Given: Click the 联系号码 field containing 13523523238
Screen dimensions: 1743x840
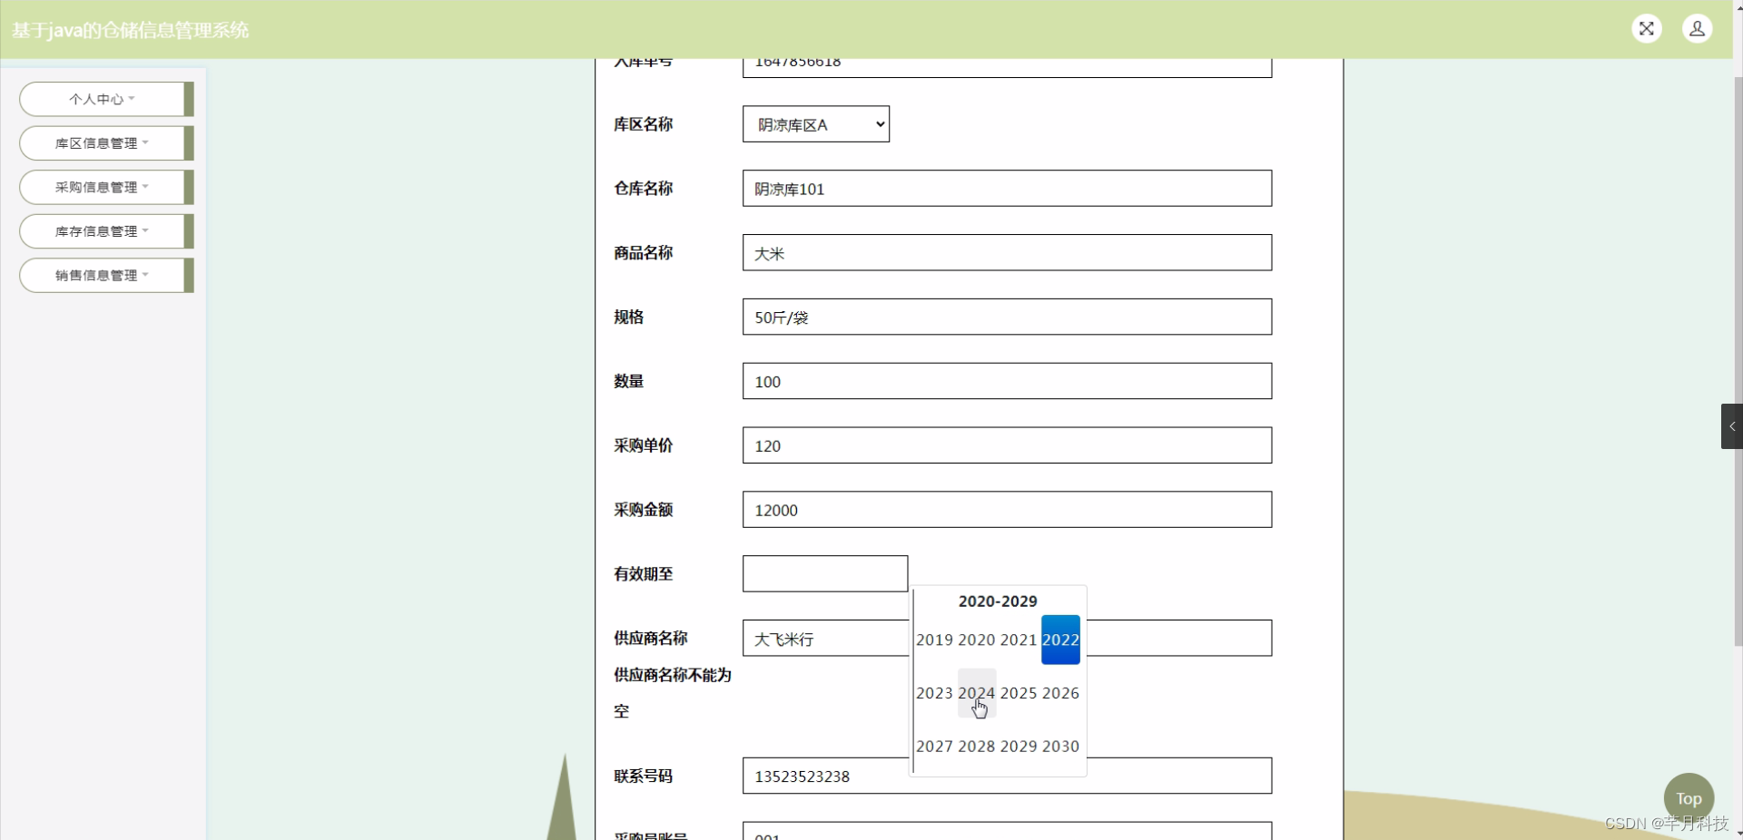Looking at the screenshot, I should [1006, 776].
